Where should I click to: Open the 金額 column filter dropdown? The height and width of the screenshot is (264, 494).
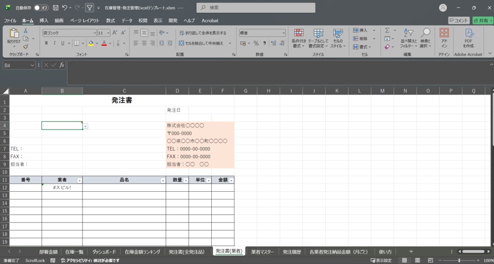[x=231, y=180]
